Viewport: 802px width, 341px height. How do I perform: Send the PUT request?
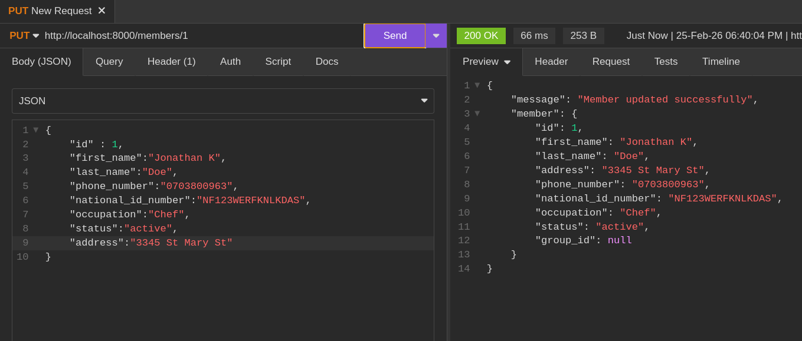coord(395,36)
